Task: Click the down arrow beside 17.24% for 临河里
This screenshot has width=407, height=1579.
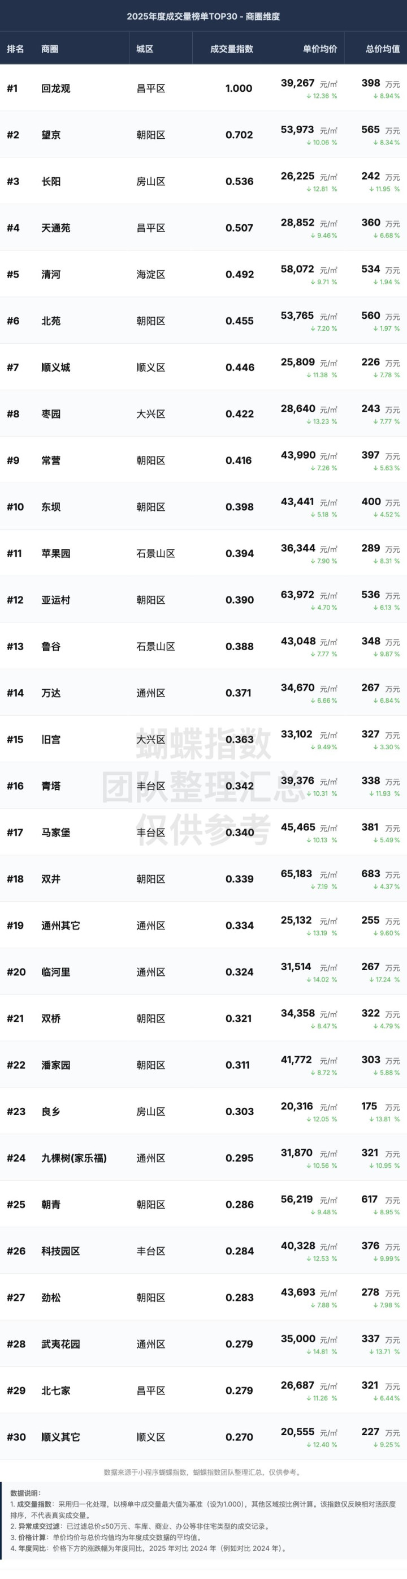Action: [371, 980]
